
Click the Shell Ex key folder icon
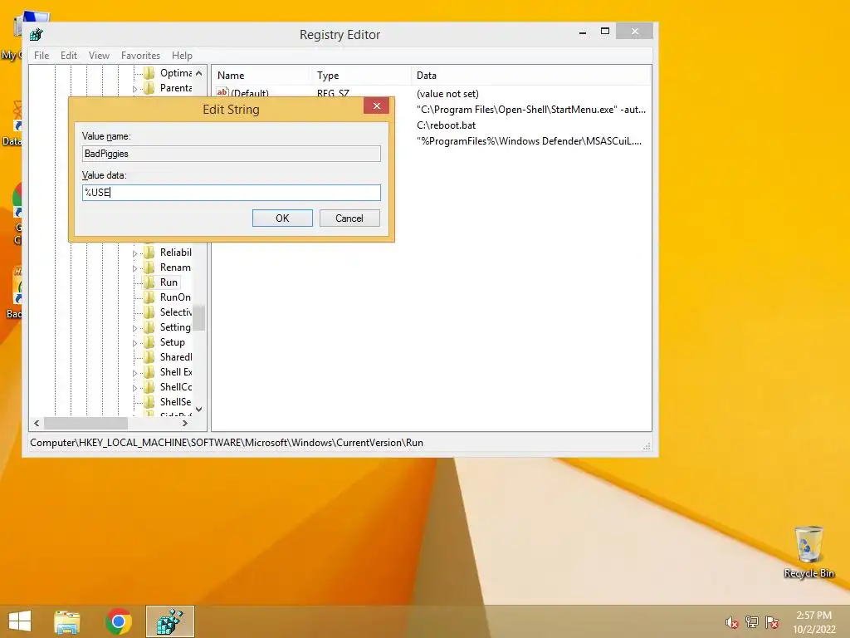[x=149, y=372]
